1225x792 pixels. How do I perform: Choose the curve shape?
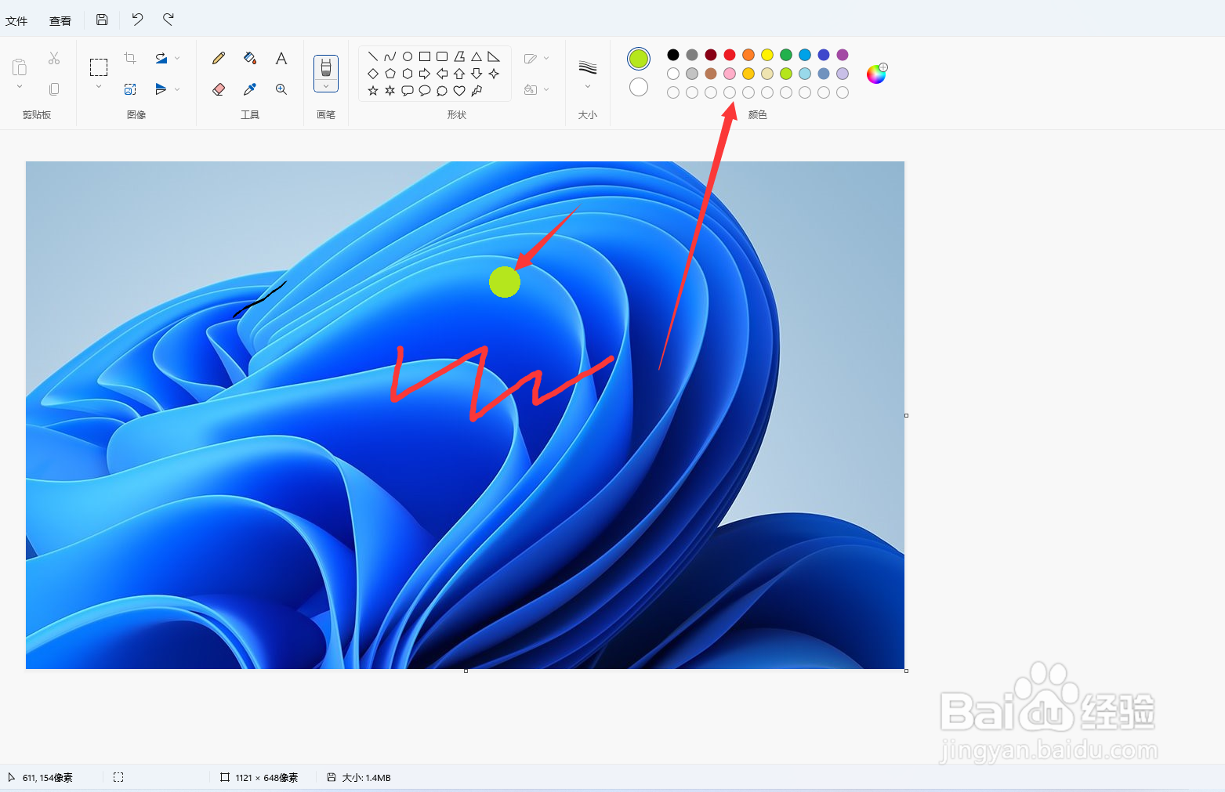point(390,56)
